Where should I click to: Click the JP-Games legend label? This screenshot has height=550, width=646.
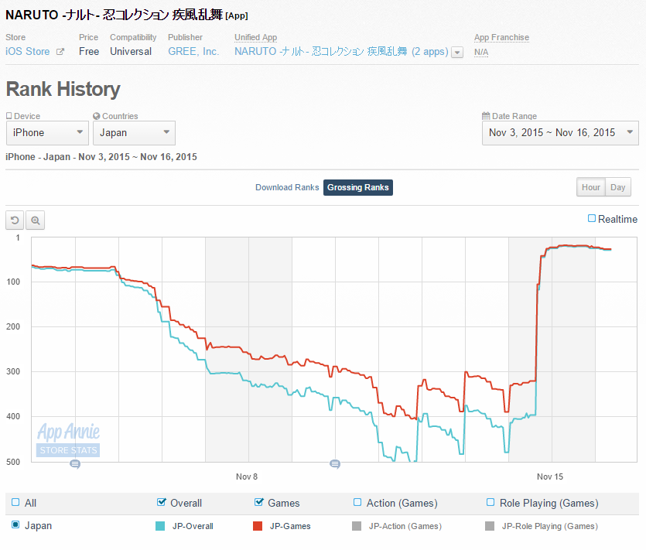click(290, 526)
